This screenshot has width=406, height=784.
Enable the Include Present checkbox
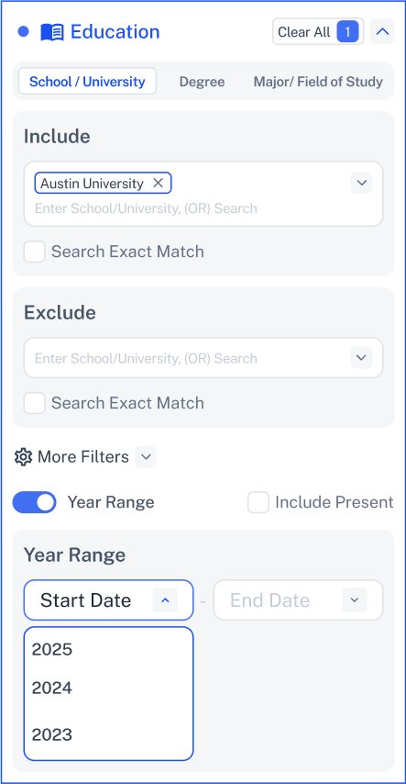coord(258,502)
